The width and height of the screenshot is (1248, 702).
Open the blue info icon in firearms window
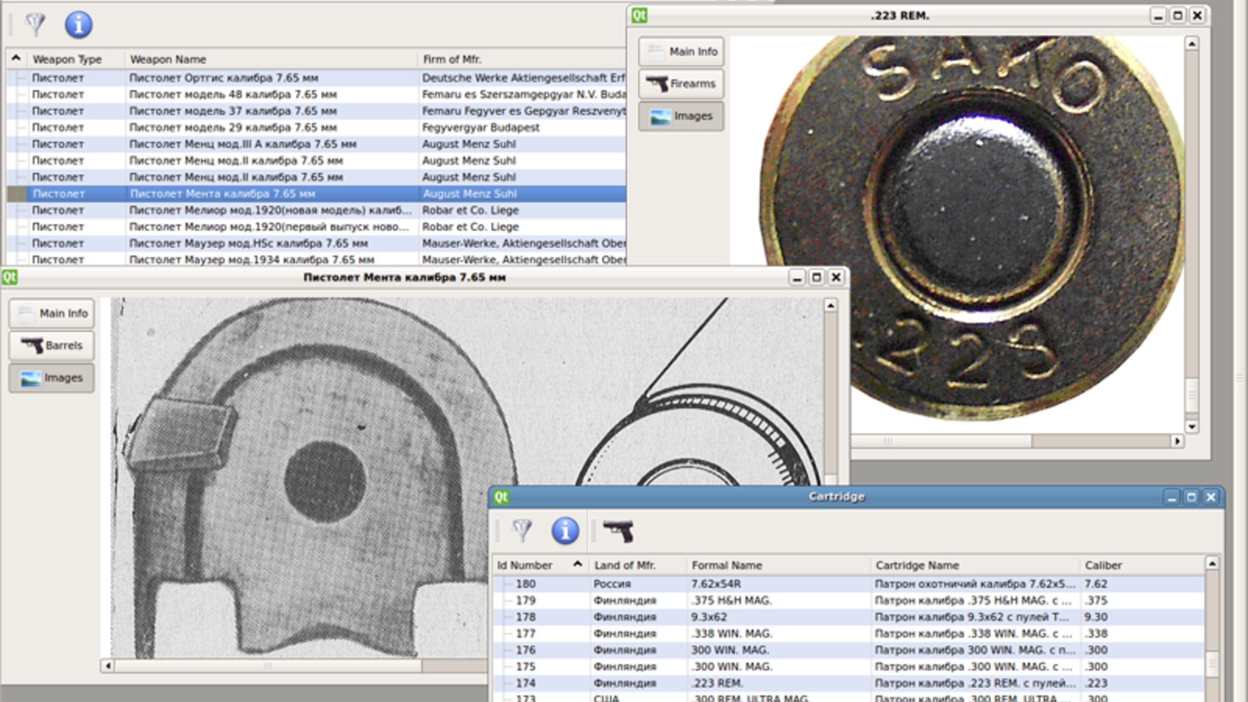pos(79,24)
